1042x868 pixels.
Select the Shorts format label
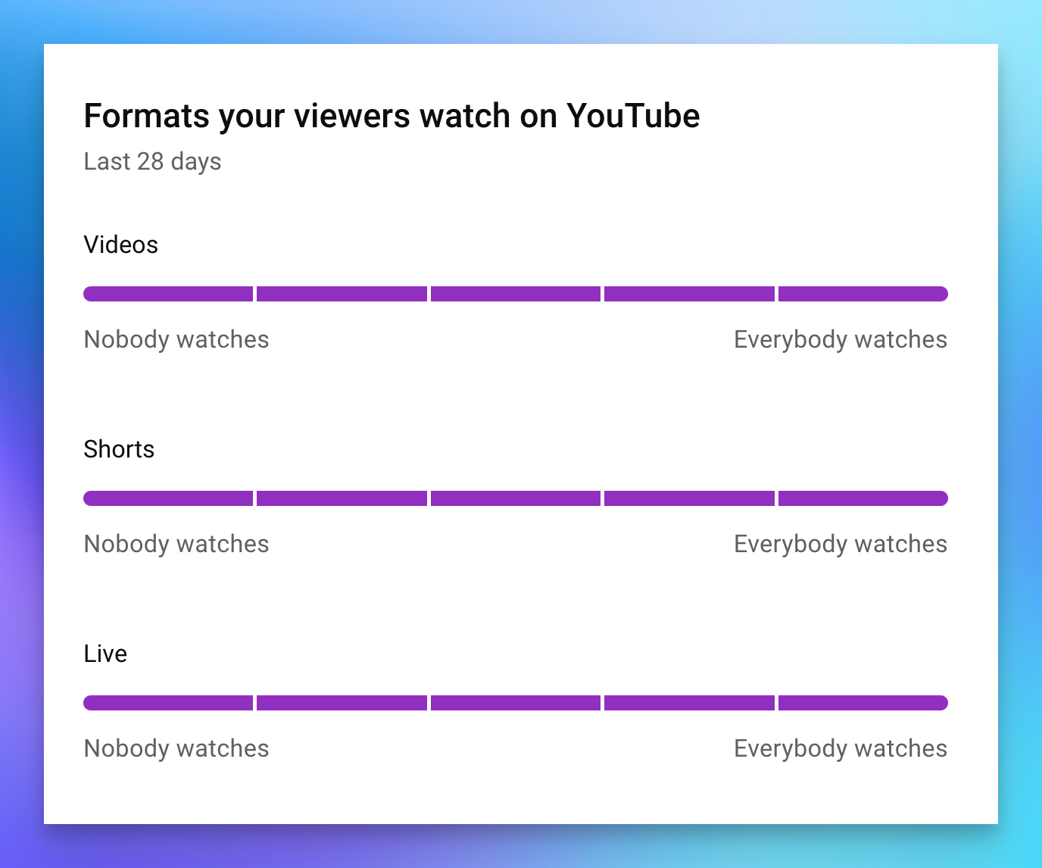tap(119, 449)
